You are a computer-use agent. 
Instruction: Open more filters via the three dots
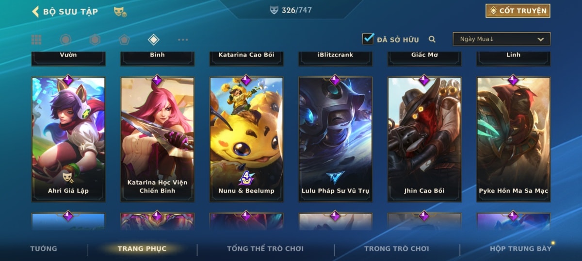point(183,40)
